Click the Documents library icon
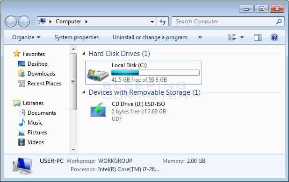This screenshot has width=289, height=182. point(22,112)
